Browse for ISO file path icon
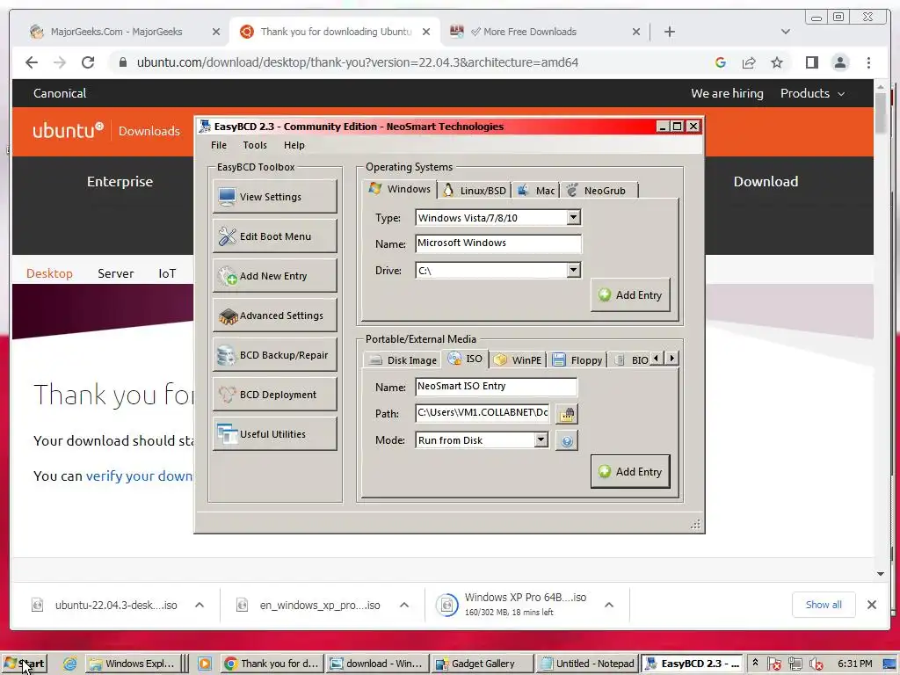Image resolution: width=900 pixels, height=675 pixels. click(567, 414)
